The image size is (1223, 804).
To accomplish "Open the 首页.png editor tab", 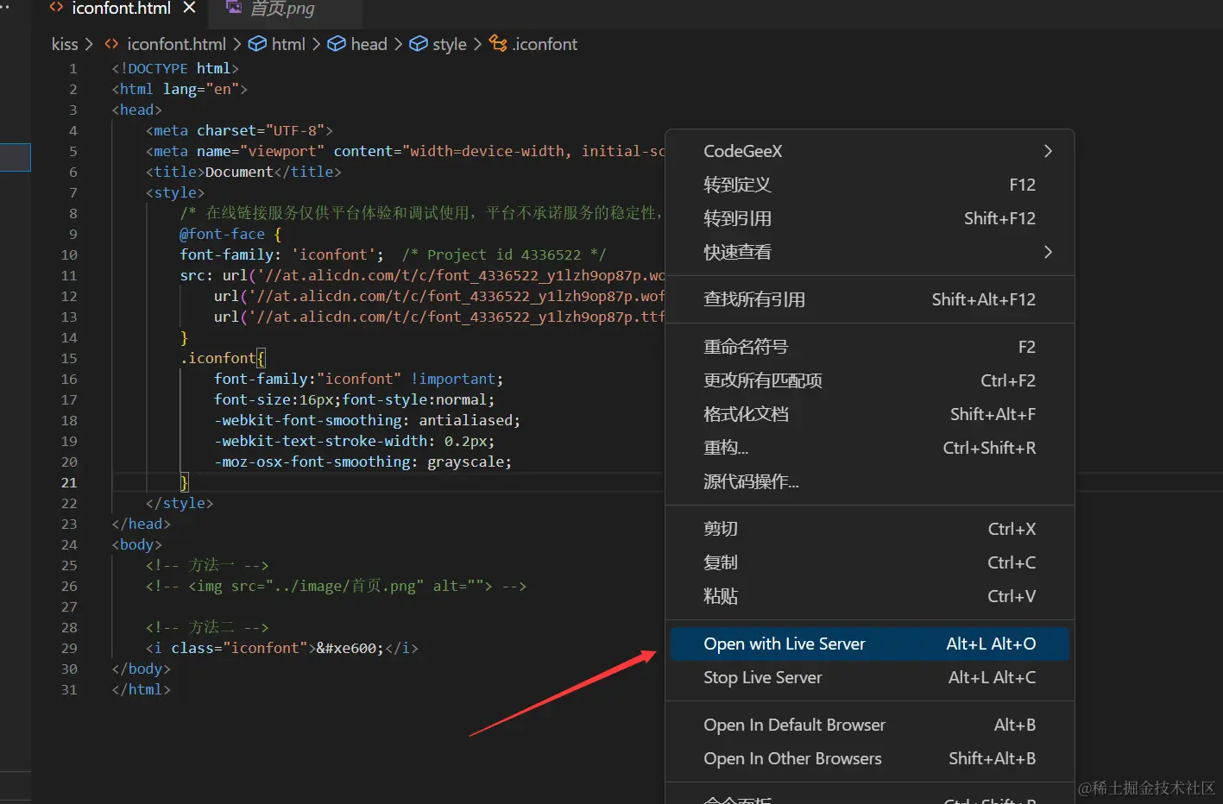I will coord(282,9).
